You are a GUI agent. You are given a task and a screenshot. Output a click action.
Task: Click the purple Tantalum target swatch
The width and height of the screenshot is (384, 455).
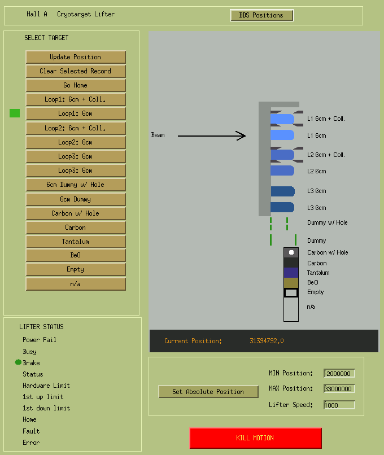[291, 273]
